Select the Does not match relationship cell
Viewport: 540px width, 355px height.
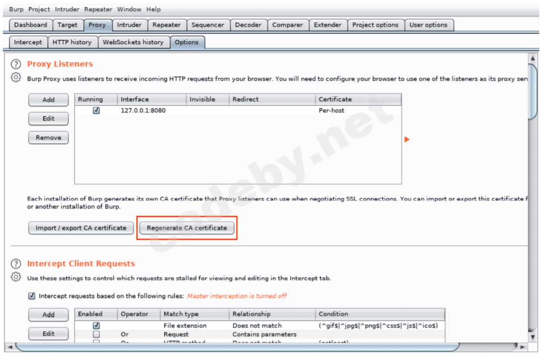(257, 325)
